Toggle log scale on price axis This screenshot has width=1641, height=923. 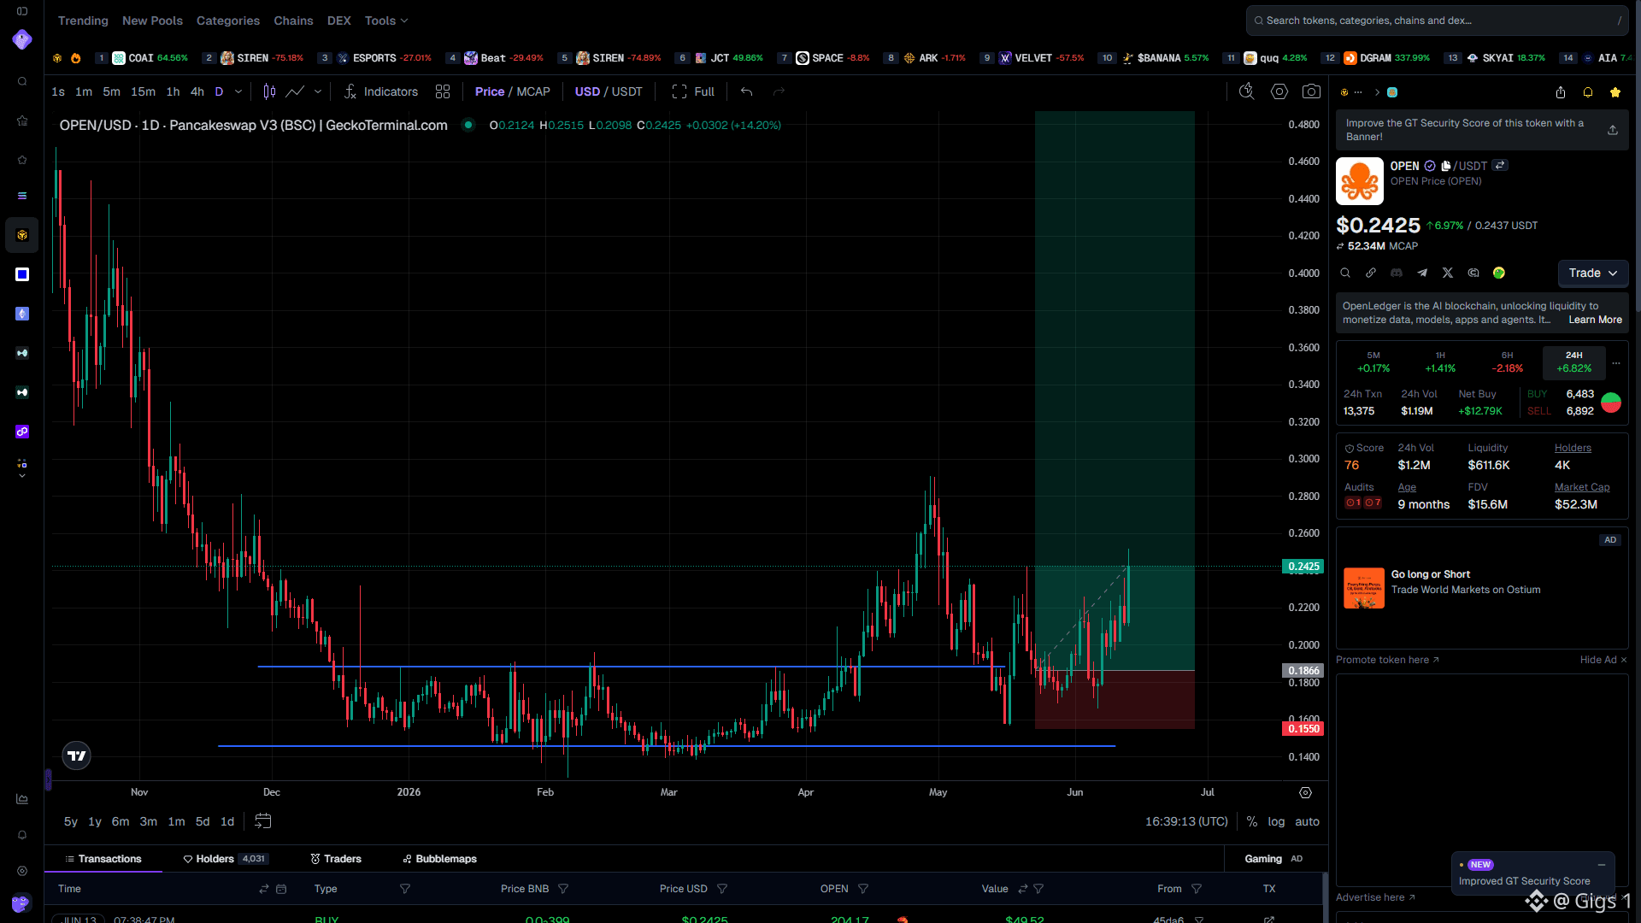click(x=1276, y=821)
